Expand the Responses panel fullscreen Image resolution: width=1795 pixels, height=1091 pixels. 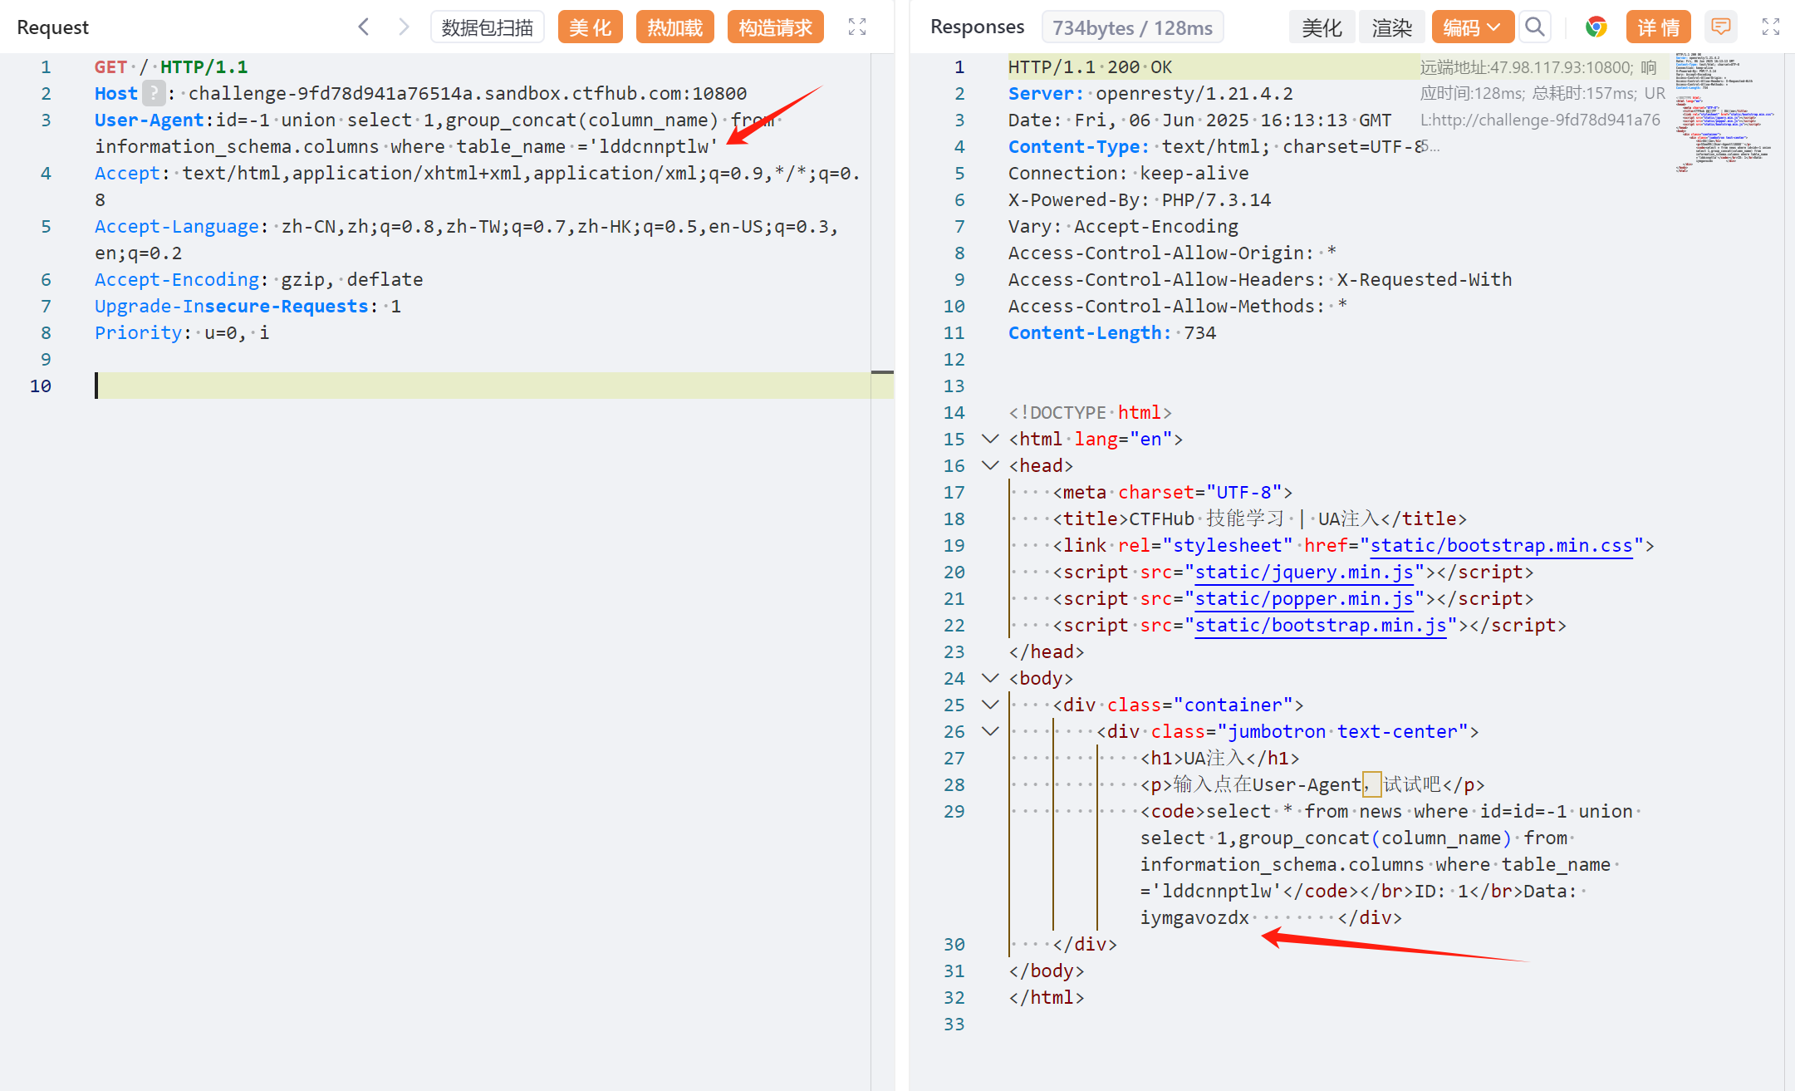[x=1771, y=27]
